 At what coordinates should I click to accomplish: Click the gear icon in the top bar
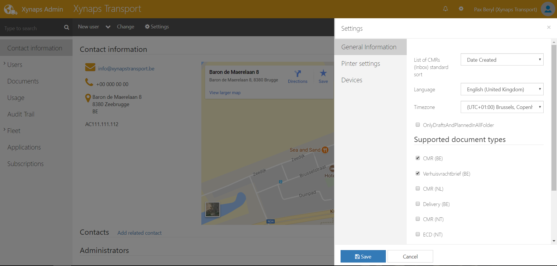click(x=461, y=9)
